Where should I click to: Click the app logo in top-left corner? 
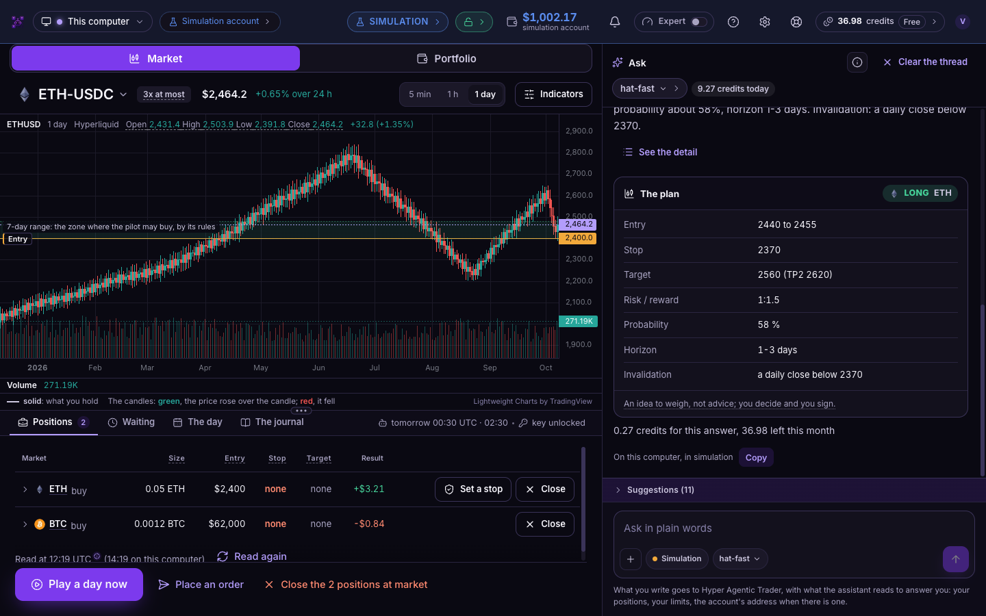point(18,22)
